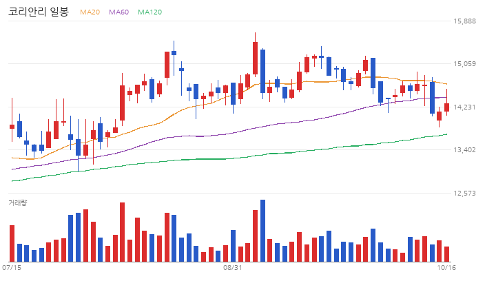This screenshot has height=303, width=496.
Task: Select the MA120 legend label
Action: coord(150,12)
